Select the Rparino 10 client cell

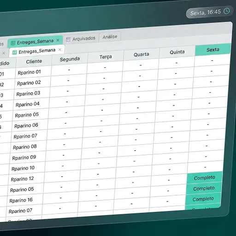[23, 168]
